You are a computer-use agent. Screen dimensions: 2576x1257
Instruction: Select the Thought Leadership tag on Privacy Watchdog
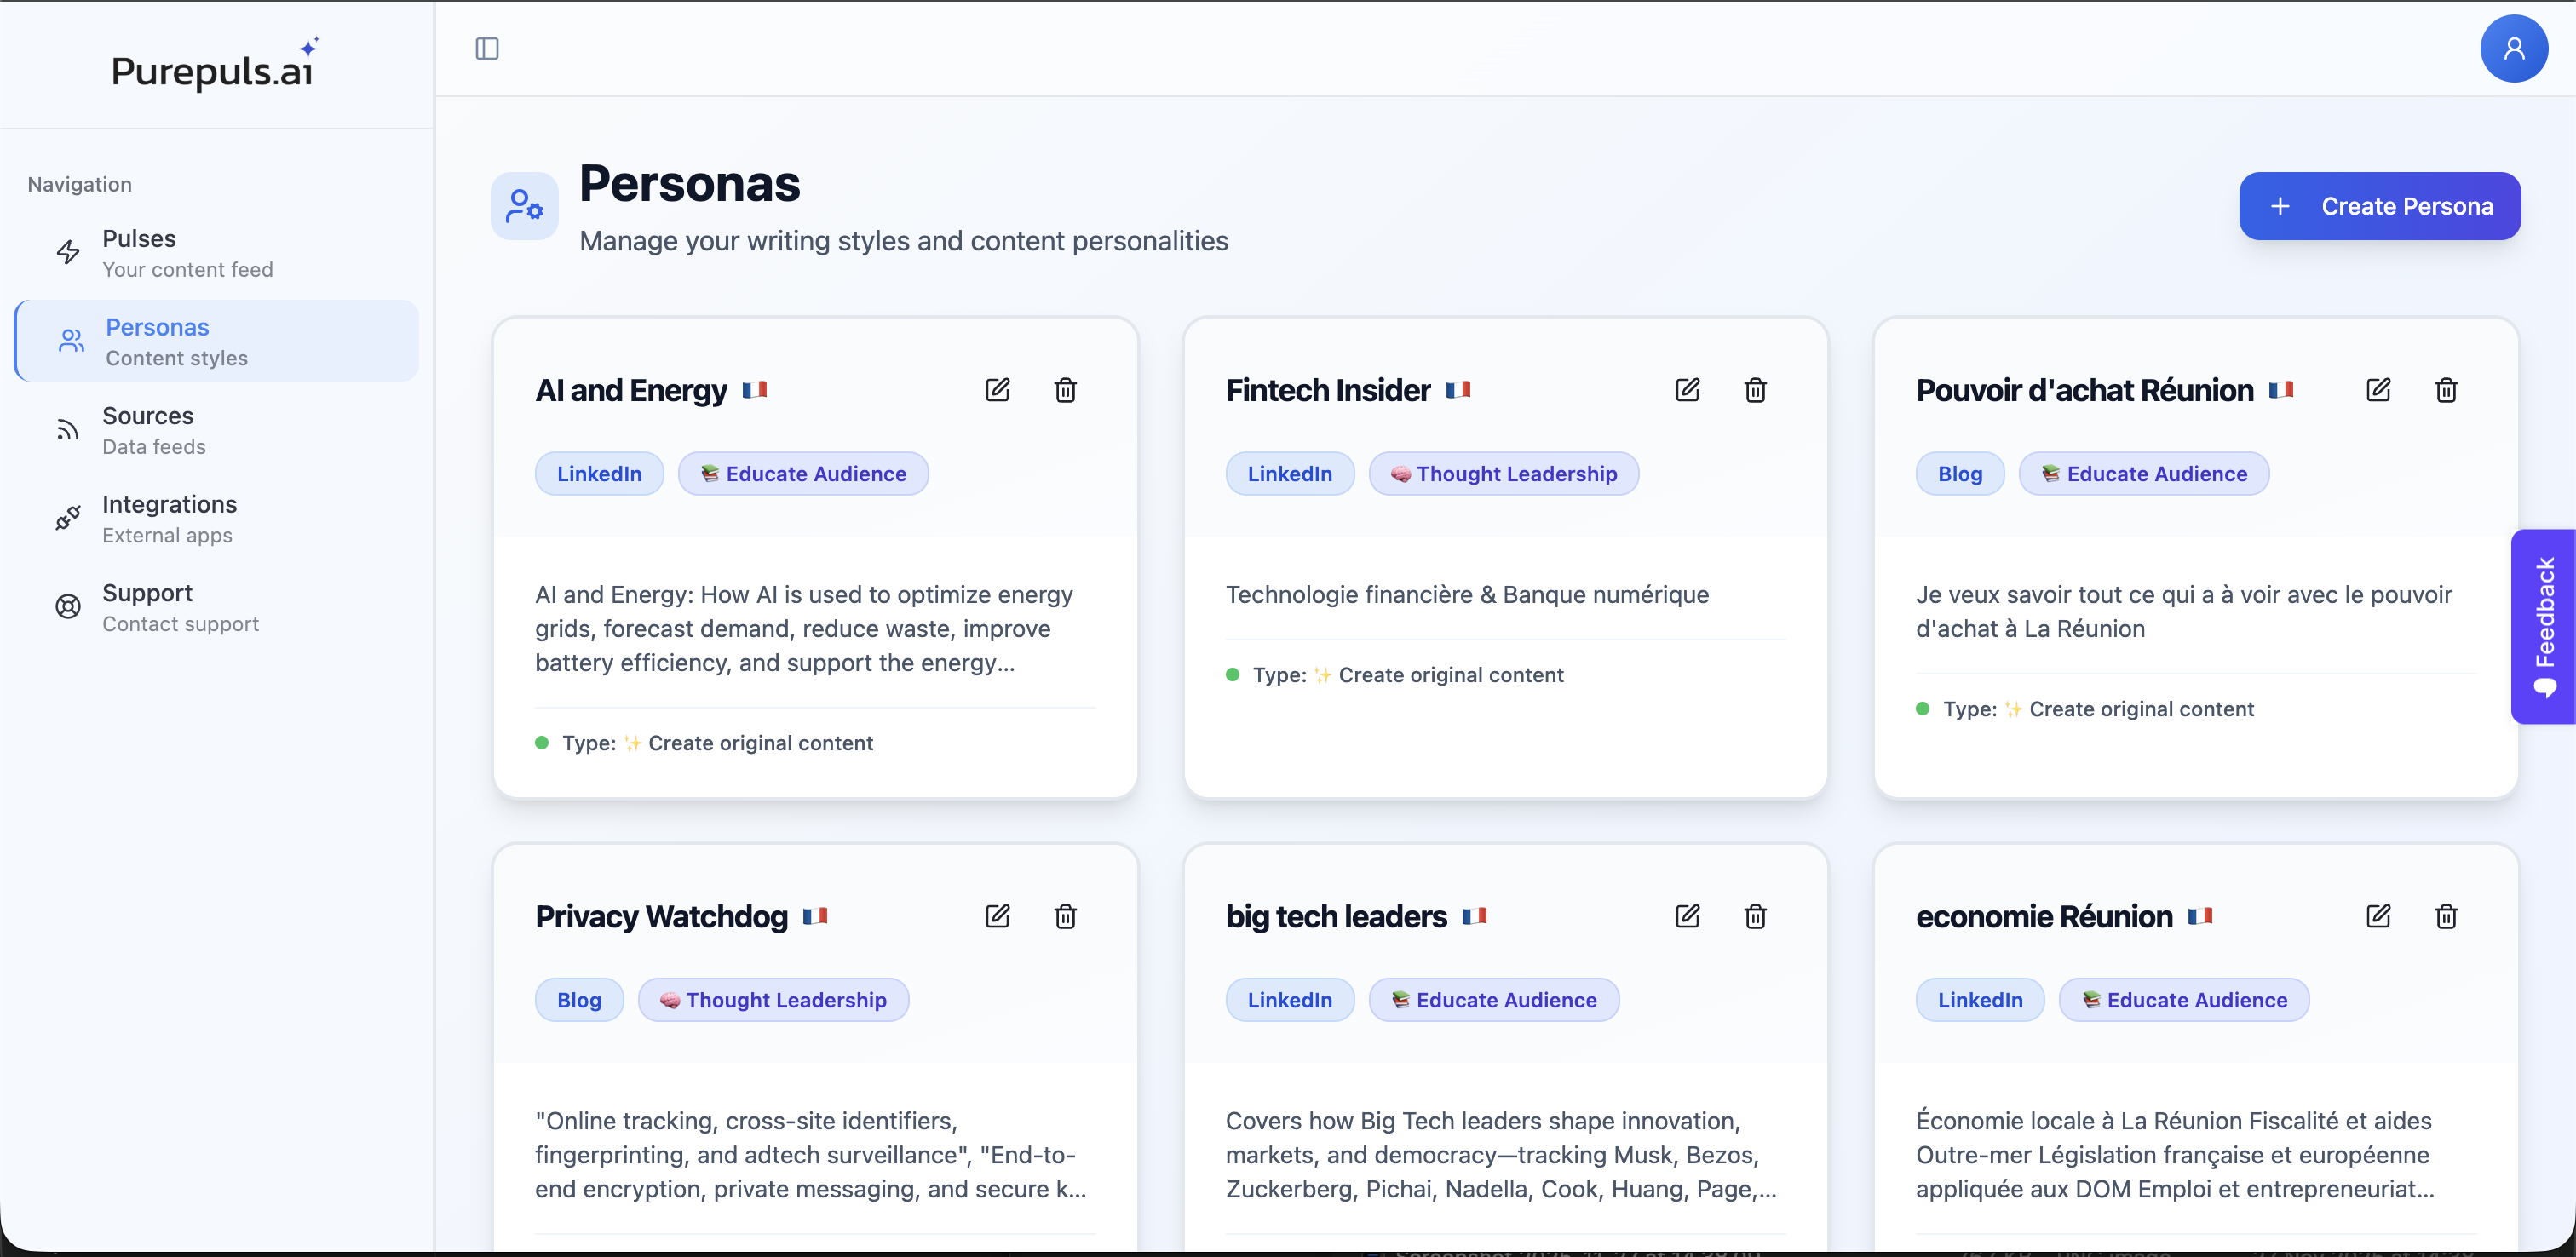pos(773,999)
